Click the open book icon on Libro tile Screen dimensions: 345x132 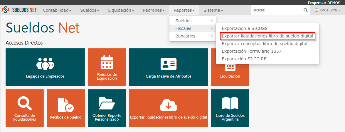click(230, 103)
